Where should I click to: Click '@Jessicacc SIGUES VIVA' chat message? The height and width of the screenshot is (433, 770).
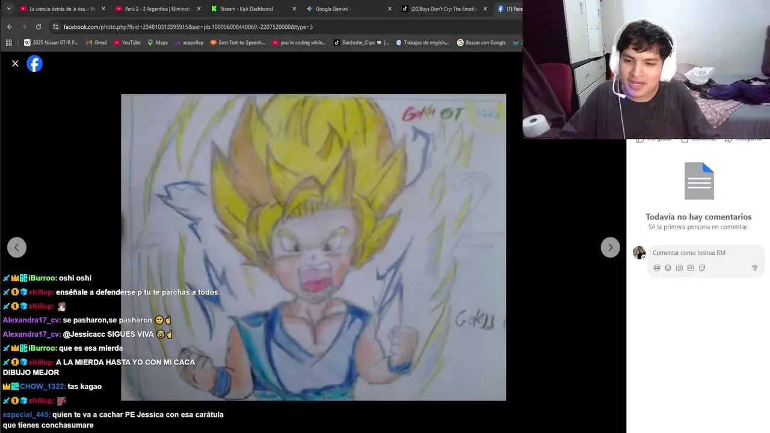(x=88, y=334)
